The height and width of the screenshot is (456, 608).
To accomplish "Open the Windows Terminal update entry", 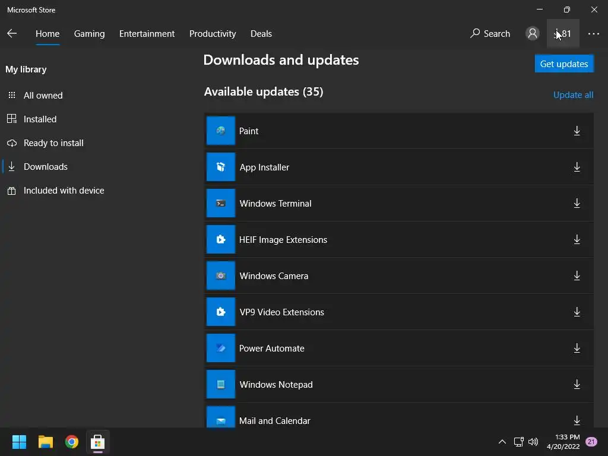I will [x=399, y=203].
